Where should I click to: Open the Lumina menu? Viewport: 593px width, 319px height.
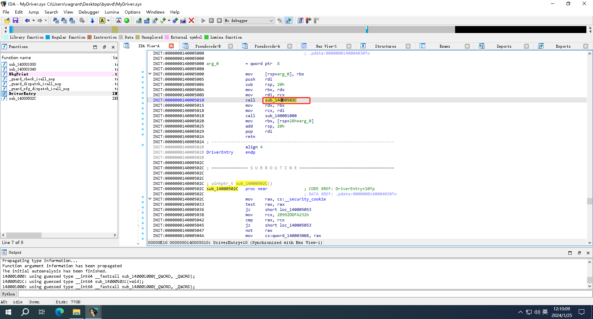point(112,12)
